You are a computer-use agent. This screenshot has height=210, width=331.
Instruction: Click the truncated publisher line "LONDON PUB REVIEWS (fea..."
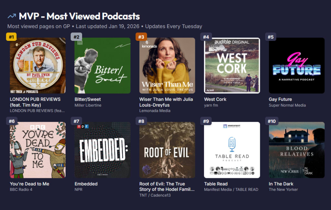tap(37, 111)
